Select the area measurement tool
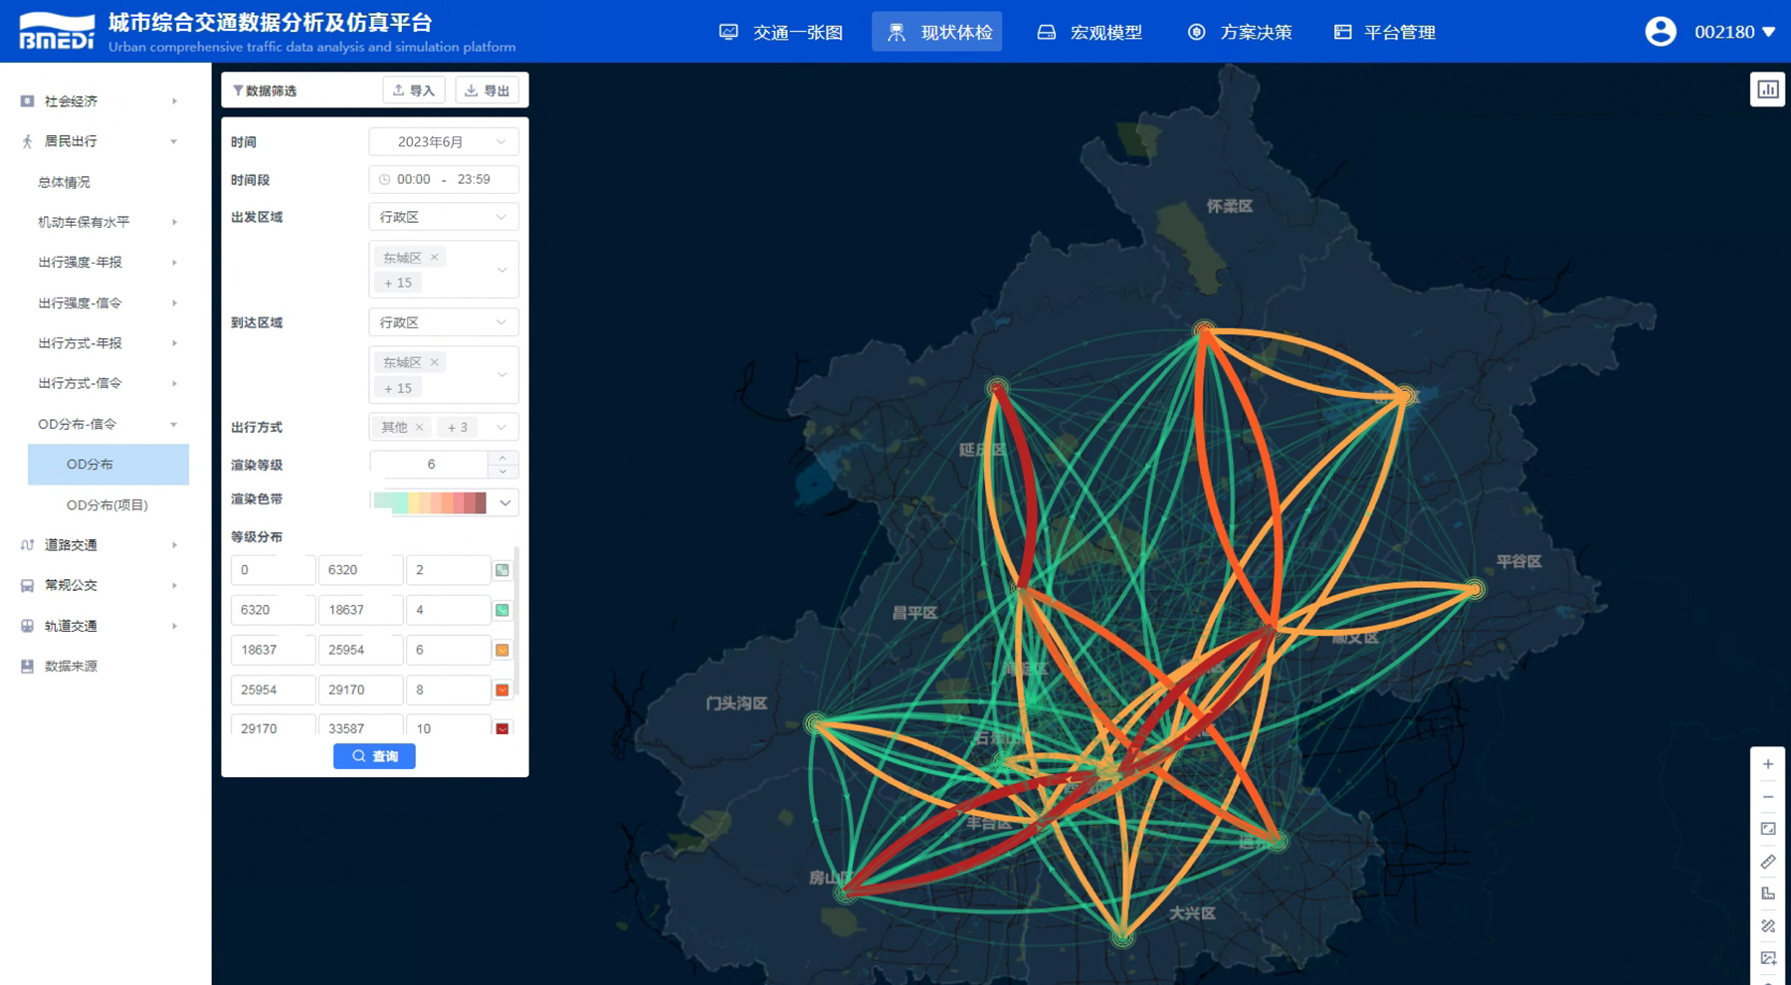Image resolution: width=1791 pixels, height=985 pixels. [x=1767, y=893]
